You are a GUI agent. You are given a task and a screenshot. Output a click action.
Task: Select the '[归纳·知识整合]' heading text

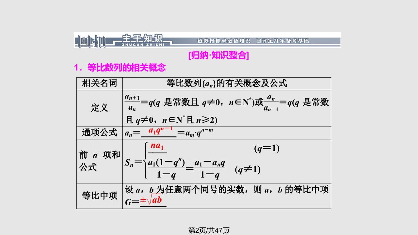pyautogui.click(x=218, y=55)
